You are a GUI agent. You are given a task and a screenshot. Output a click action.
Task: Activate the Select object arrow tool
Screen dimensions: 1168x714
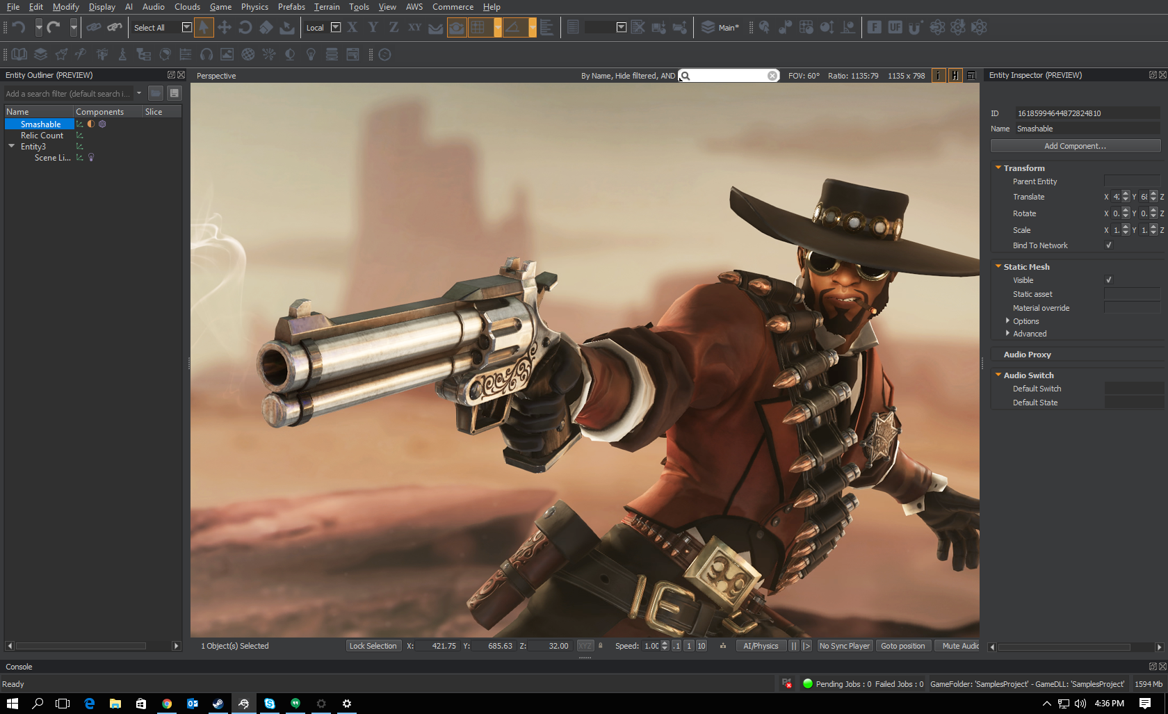tap(203, 28)
